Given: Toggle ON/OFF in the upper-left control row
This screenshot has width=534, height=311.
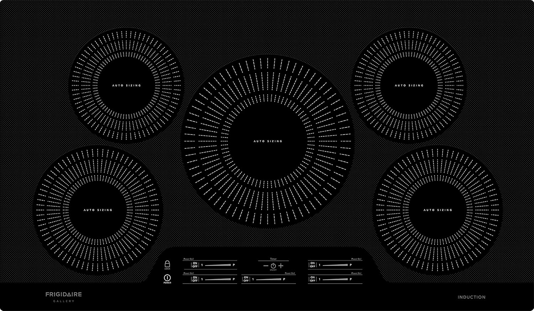Looking at the screenshot, I should coord(195,265).
